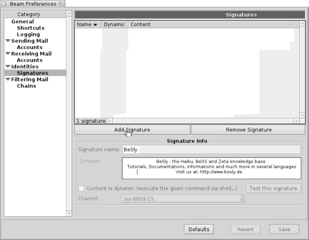This screenshot has width=309, height=240.
Task: Click the Remove Signature button
Action: (x=246, y=130)
